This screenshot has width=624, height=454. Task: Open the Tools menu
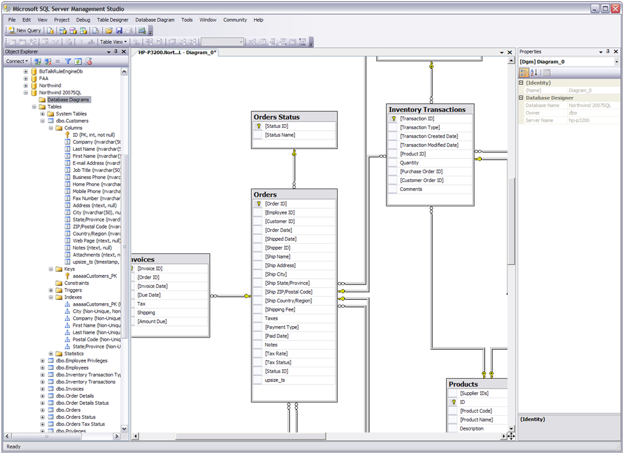[x=187, y=20]
